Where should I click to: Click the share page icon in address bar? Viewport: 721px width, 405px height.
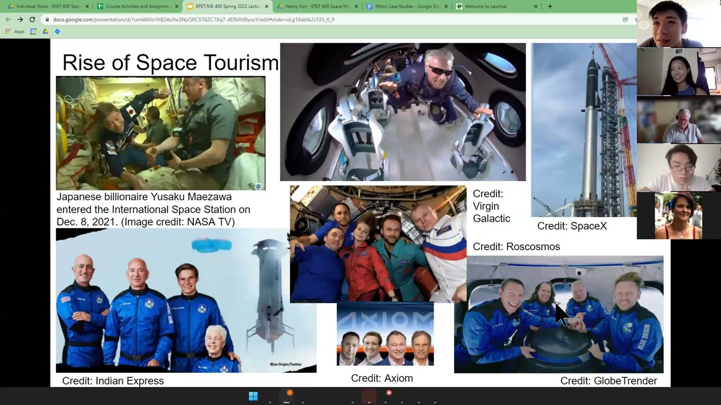[625, 19]
